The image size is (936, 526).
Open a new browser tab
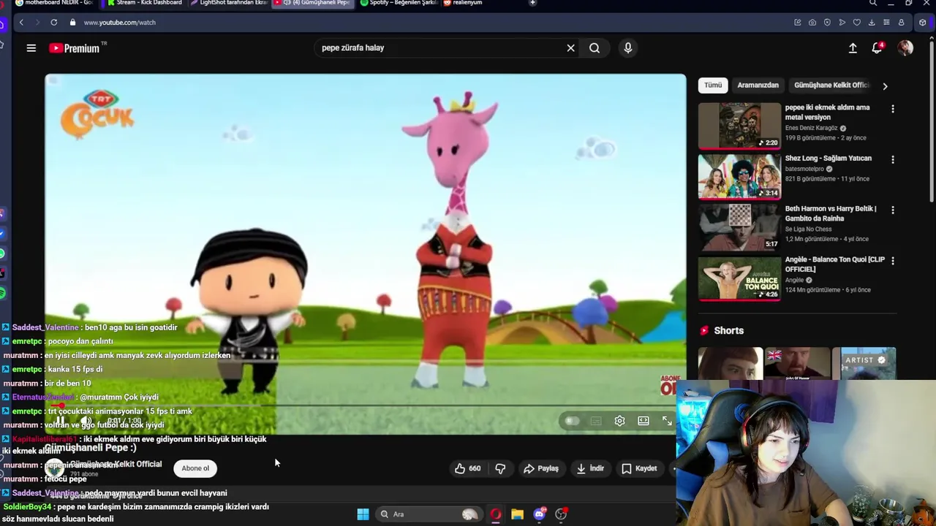(532, 3)
